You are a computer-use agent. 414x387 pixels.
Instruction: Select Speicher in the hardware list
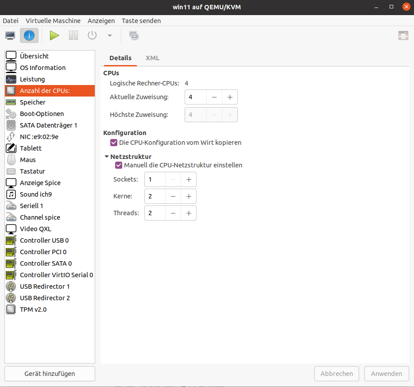pos(32,102)
